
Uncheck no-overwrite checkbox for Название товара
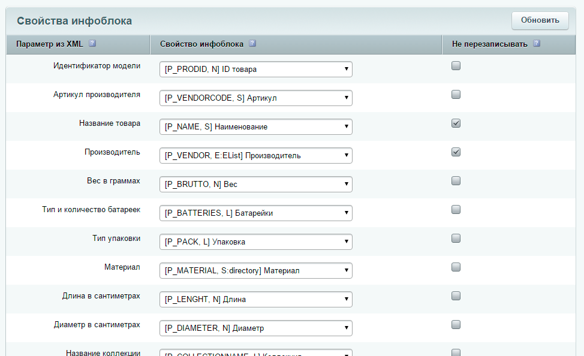pos(456,123)
